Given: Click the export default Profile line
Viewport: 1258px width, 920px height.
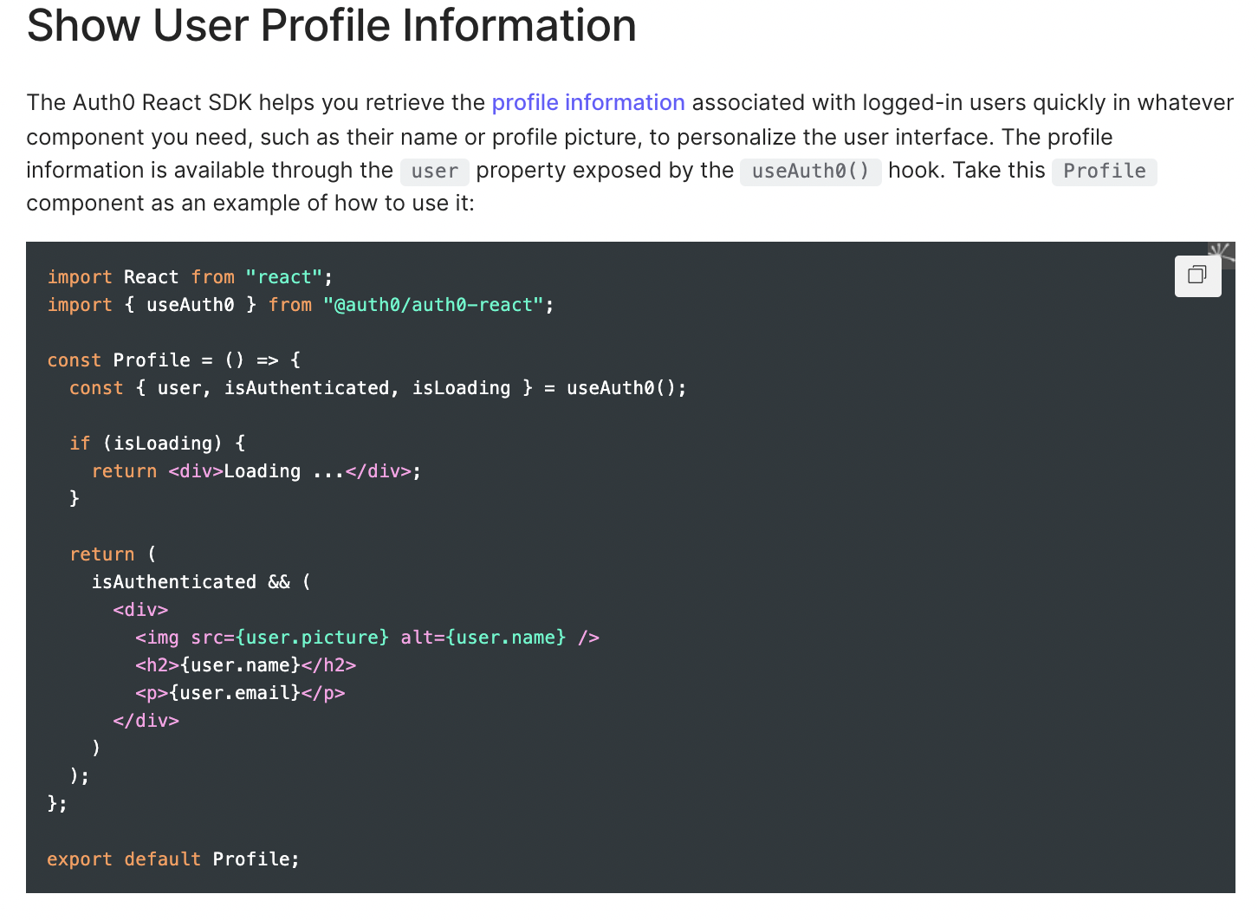Looking at the screenshot, I should [172, 858].
